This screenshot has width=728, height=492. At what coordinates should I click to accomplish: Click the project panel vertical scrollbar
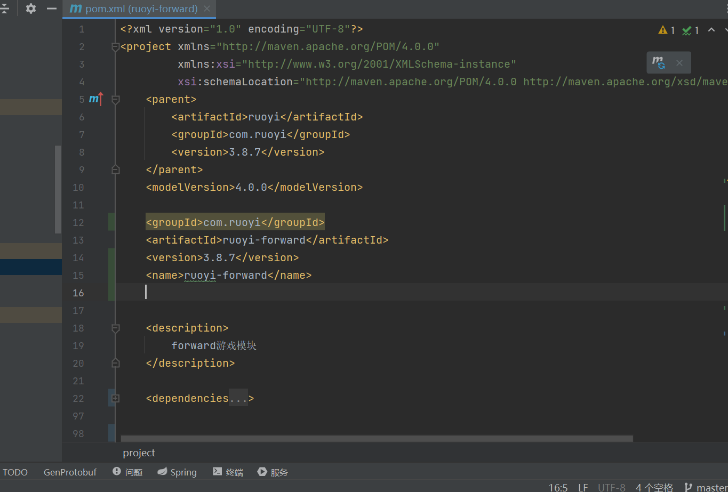58,189
